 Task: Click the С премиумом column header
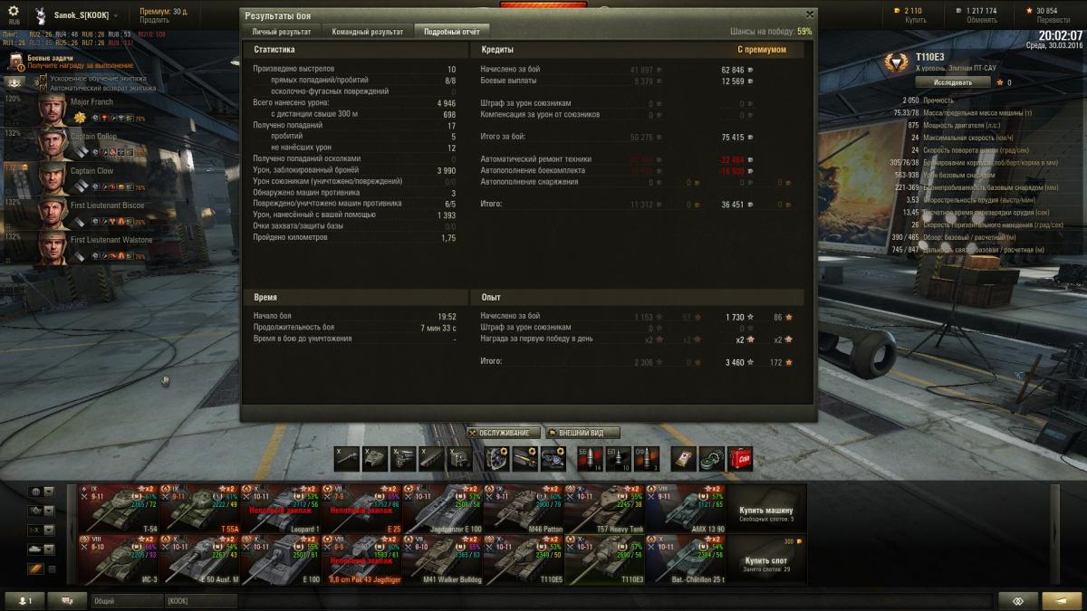762,50
